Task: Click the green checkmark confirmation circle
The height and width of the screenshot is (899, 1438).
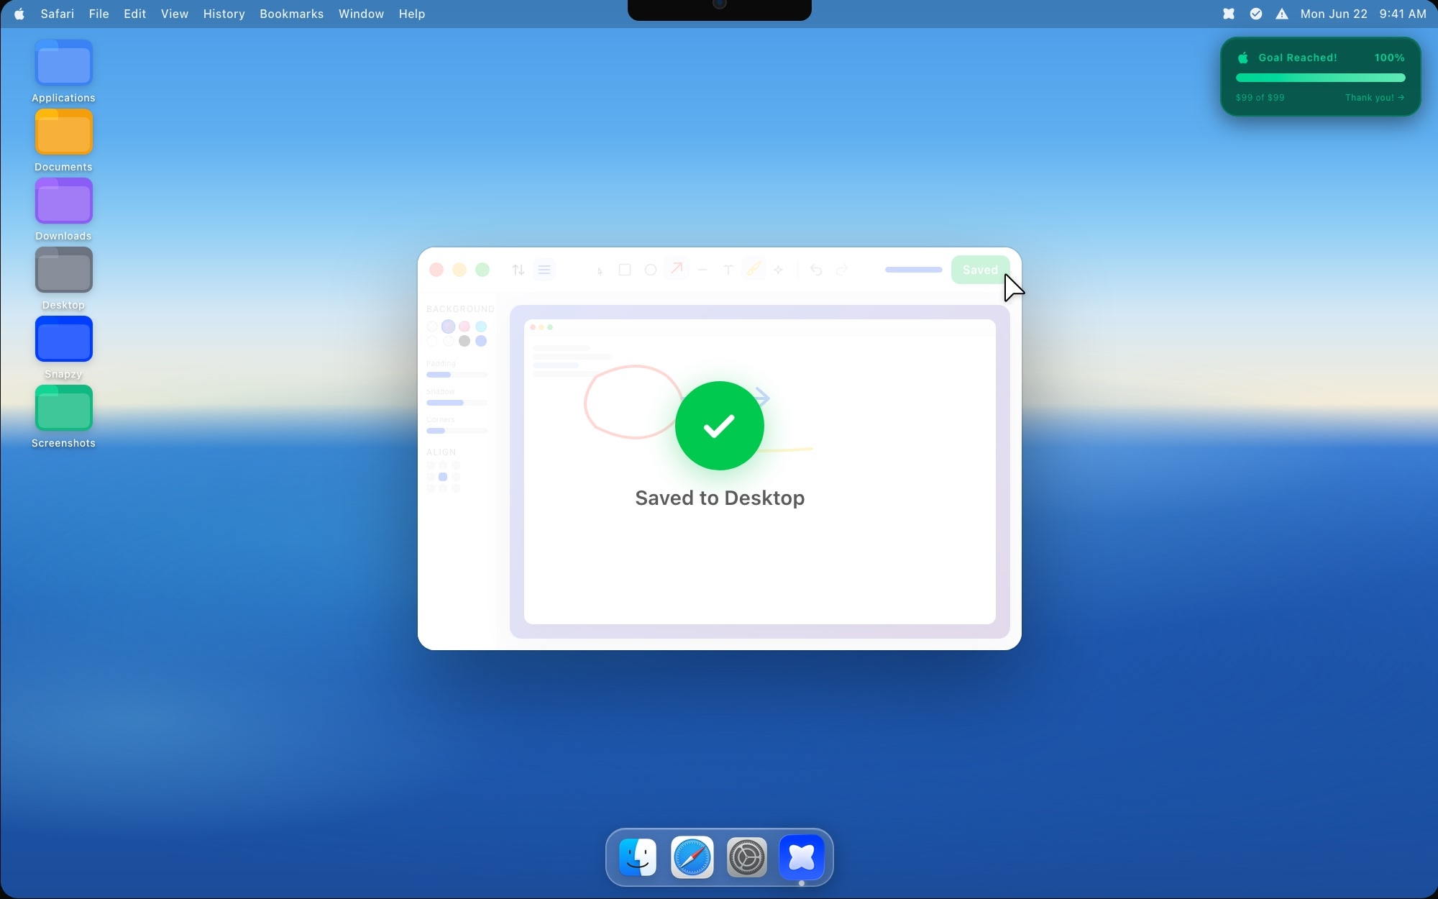Action: pos(720,426)
